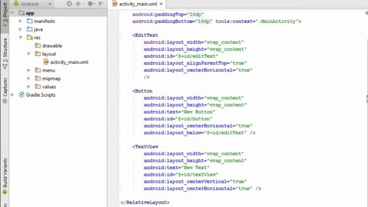This screenshot has width=368, height=207.
Task: Collapse the Button code fold marker
Action: 118,91
